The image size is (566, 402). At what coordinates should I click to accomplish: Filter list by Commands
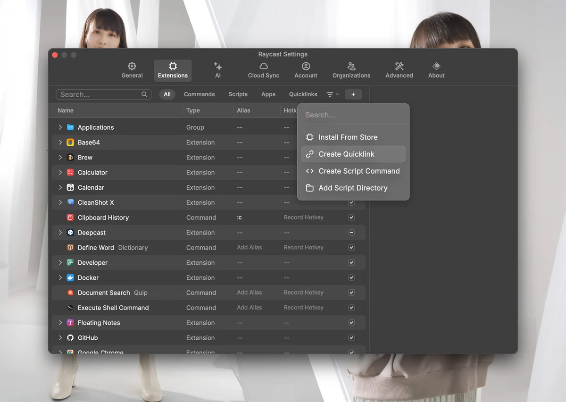click(199, 94)
